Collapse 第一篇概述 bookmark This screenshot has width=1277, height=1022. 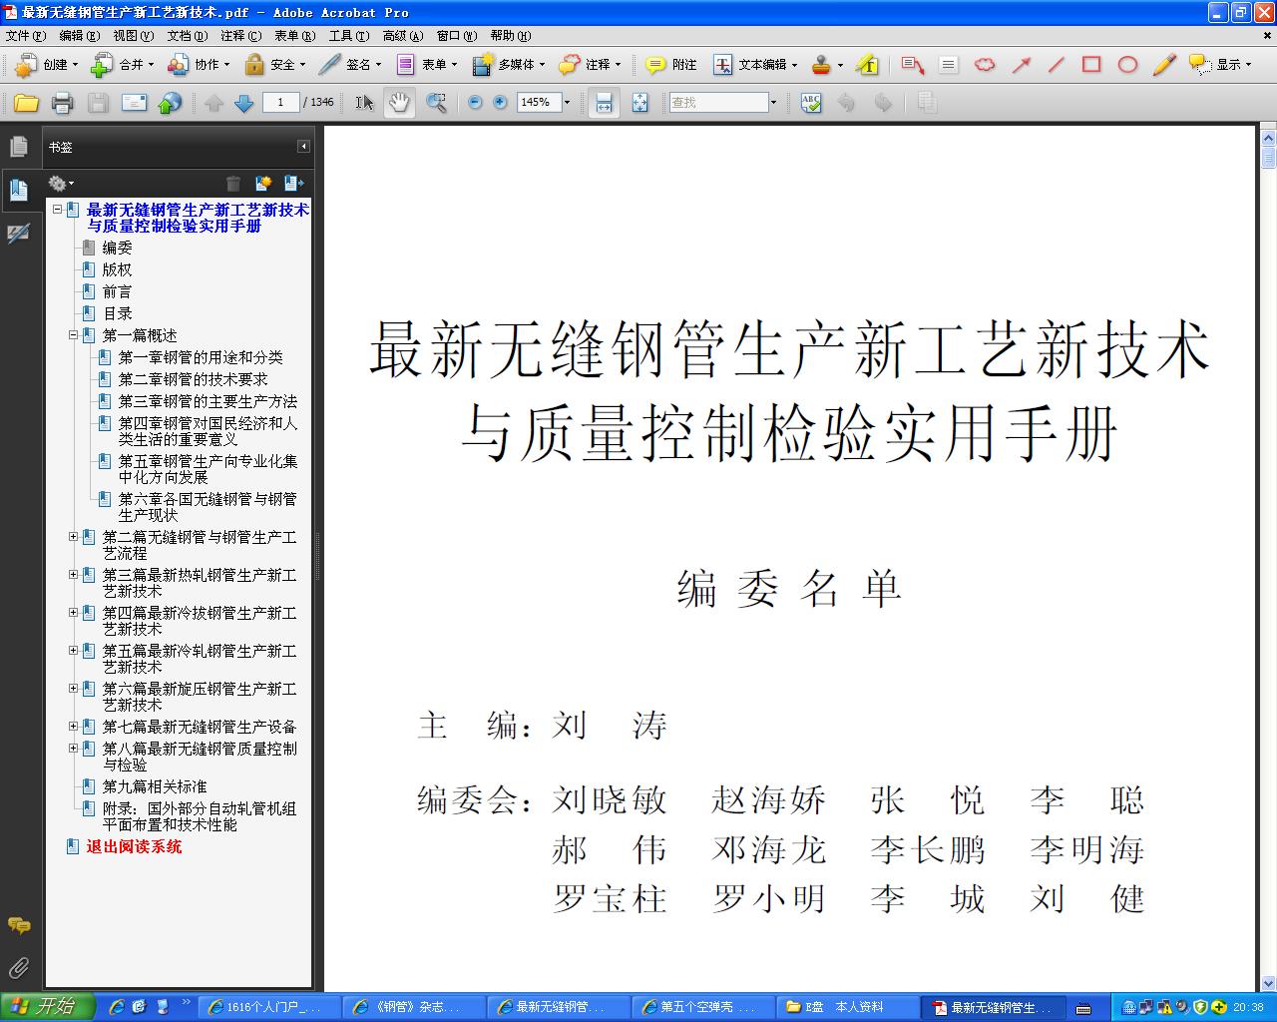(x=73, y=335)
